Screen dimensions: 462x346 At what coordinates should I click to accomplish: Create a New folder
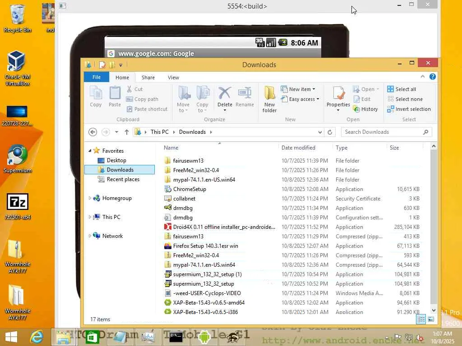[270, 99]
